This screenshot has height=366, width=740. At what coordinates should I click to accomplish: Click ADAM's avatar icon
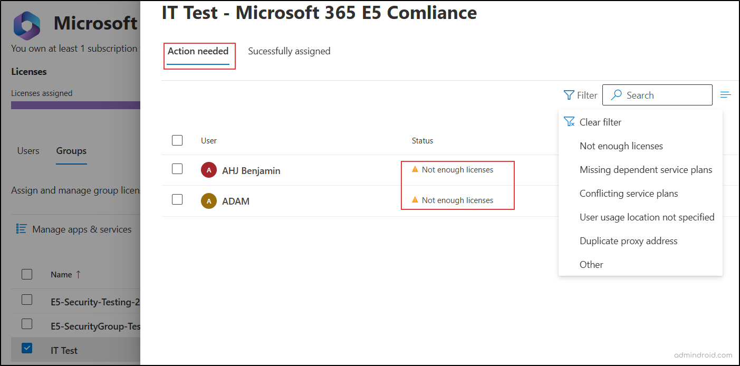pyautogui.click(x=208, y=201)
